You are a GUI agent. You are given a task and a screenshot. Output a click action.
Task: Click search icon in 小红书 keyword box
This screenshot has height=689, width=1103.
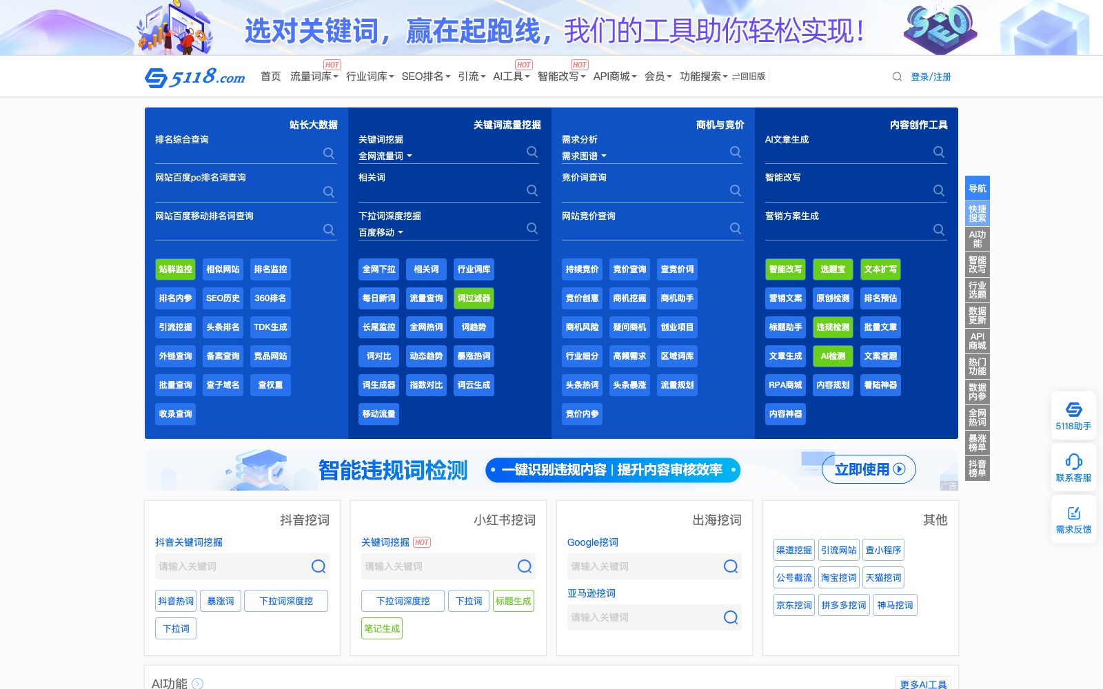click(525, 566)
